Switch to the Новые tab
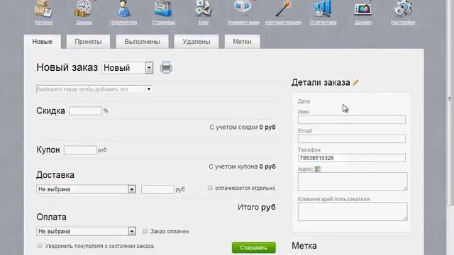The height and width of the screenshot is (255, 454). click(x=43, y=42)
